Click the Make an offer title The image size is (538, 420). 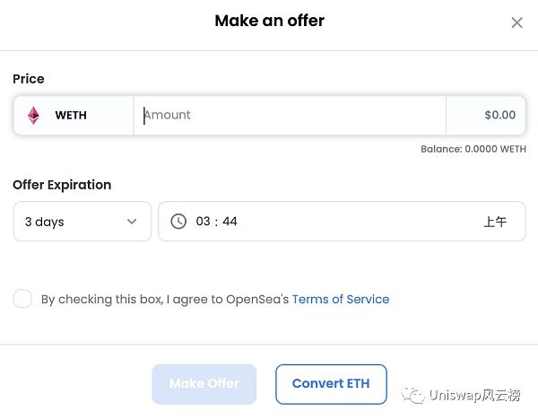[x=269, y=21]
